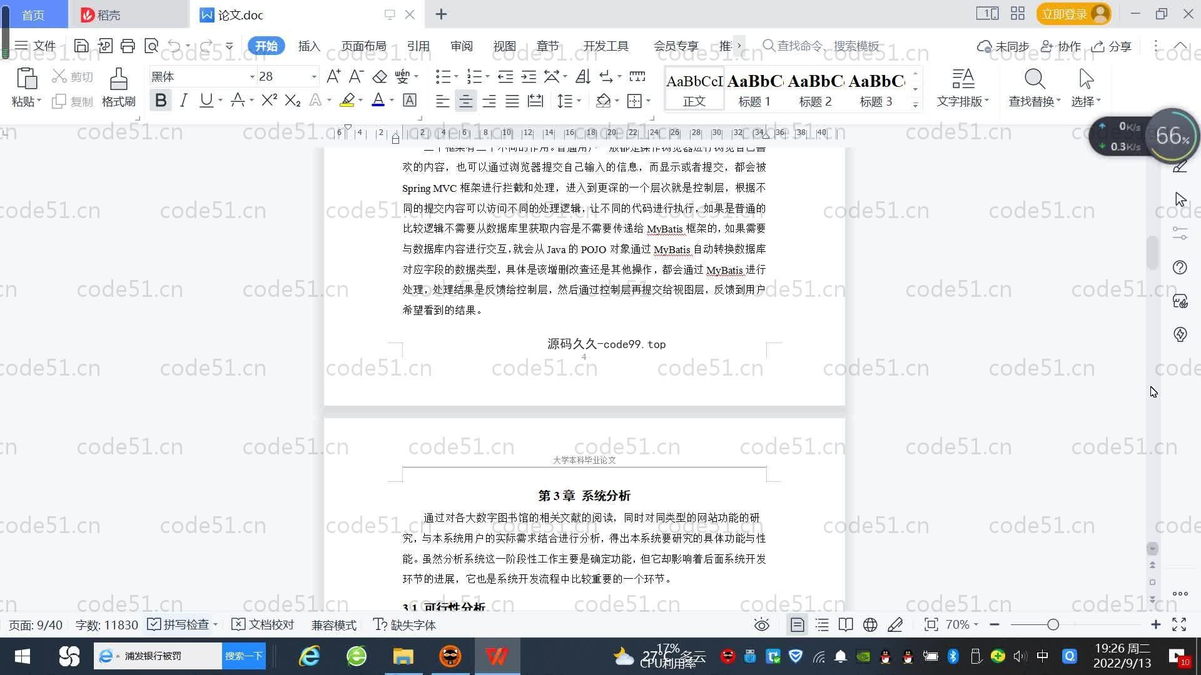Click the Format Painter tool

[118, 87]
